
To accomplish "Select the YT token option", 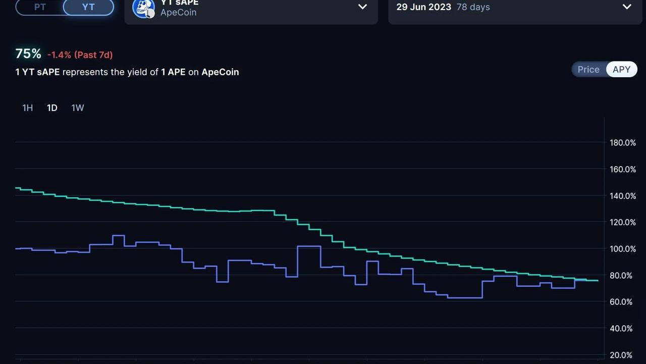I will click(x=88, y=7).
